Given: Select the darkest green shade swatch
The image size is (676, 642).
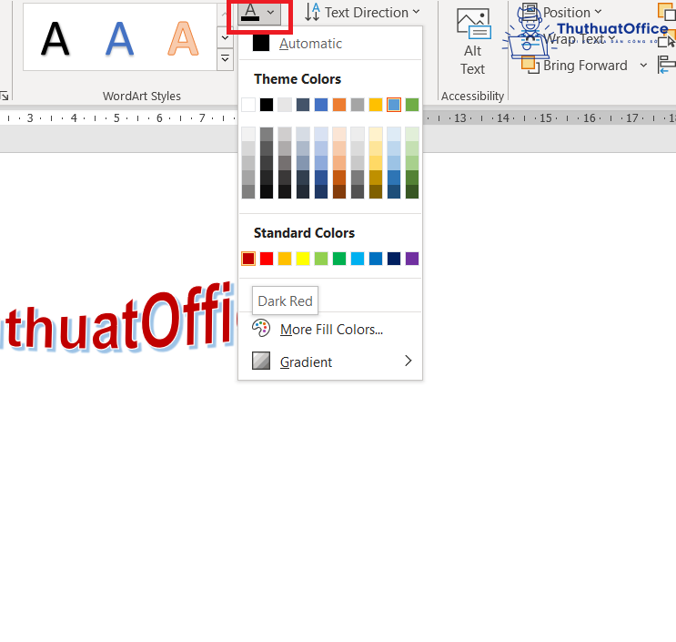Looking at the screenshot, I should pyautogui.click(x=412, y=191).
